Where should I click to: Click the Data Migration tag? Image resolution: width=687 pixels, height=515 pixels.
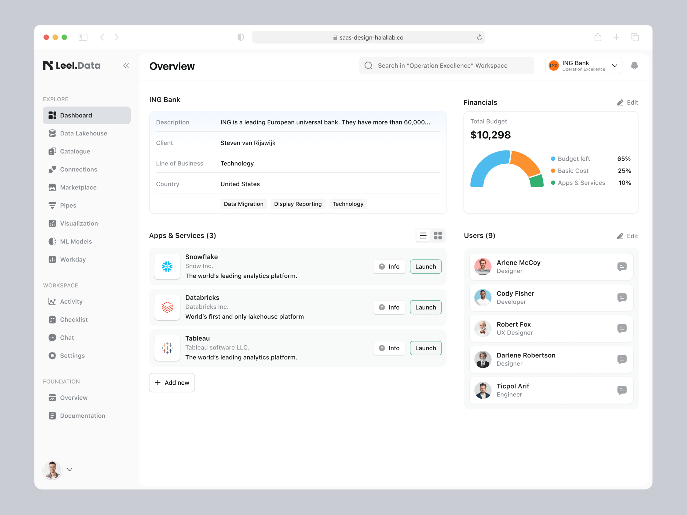coord(243,204)
